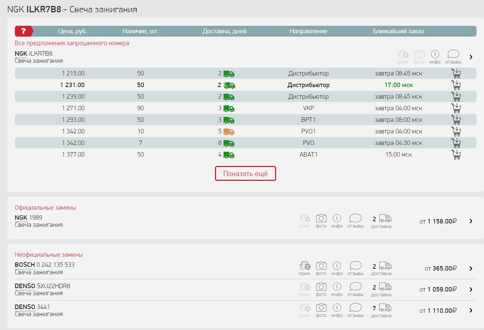Click the express truck in the 1 231.00 row
The height and width of the screenshot is (330, 484).
pos(229,85)
